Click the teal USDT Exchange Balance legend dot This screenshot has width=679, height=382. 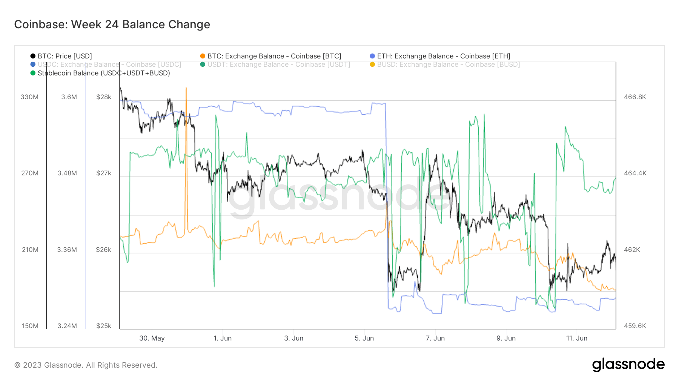click(x=203, y=64)
